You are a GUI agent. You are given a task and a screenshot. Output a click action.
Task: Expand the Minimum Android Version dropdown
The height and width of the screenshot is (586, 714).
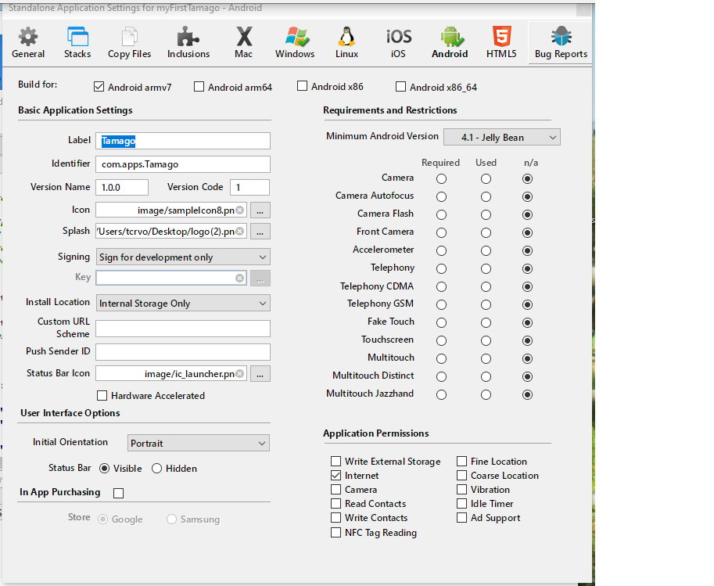coord(501,138)
